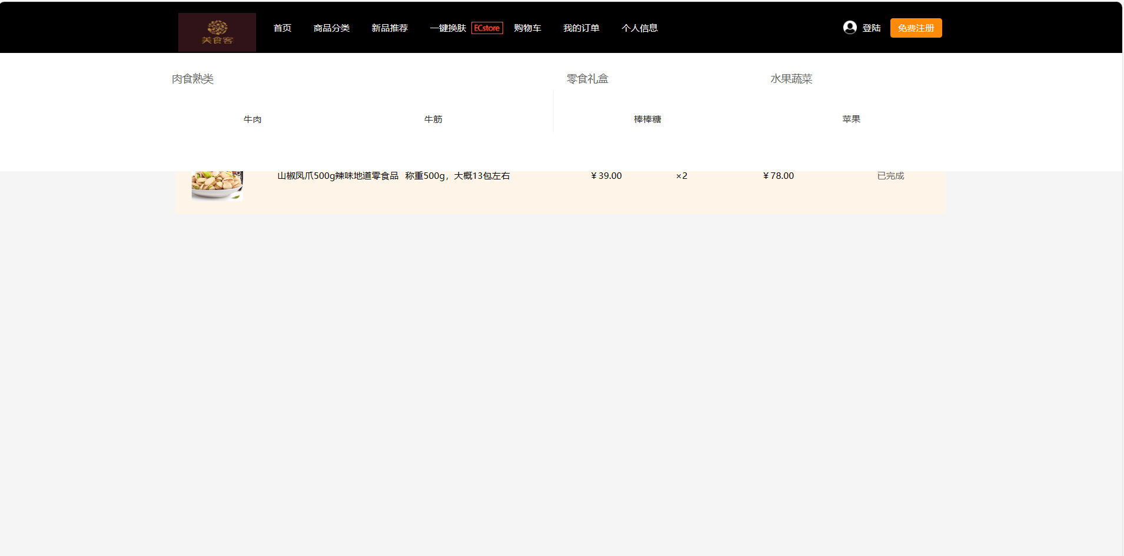Select 苹果 under 水果蔬菜
This screenshot has height=556, width=1124.
coord(851,119)
